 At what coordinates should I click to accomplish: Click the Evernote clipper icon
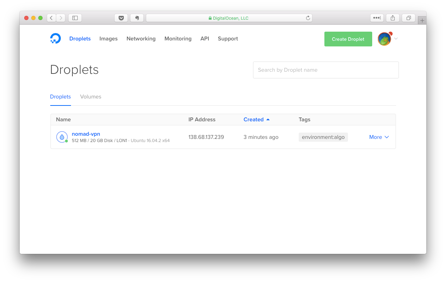coord(137,18)
